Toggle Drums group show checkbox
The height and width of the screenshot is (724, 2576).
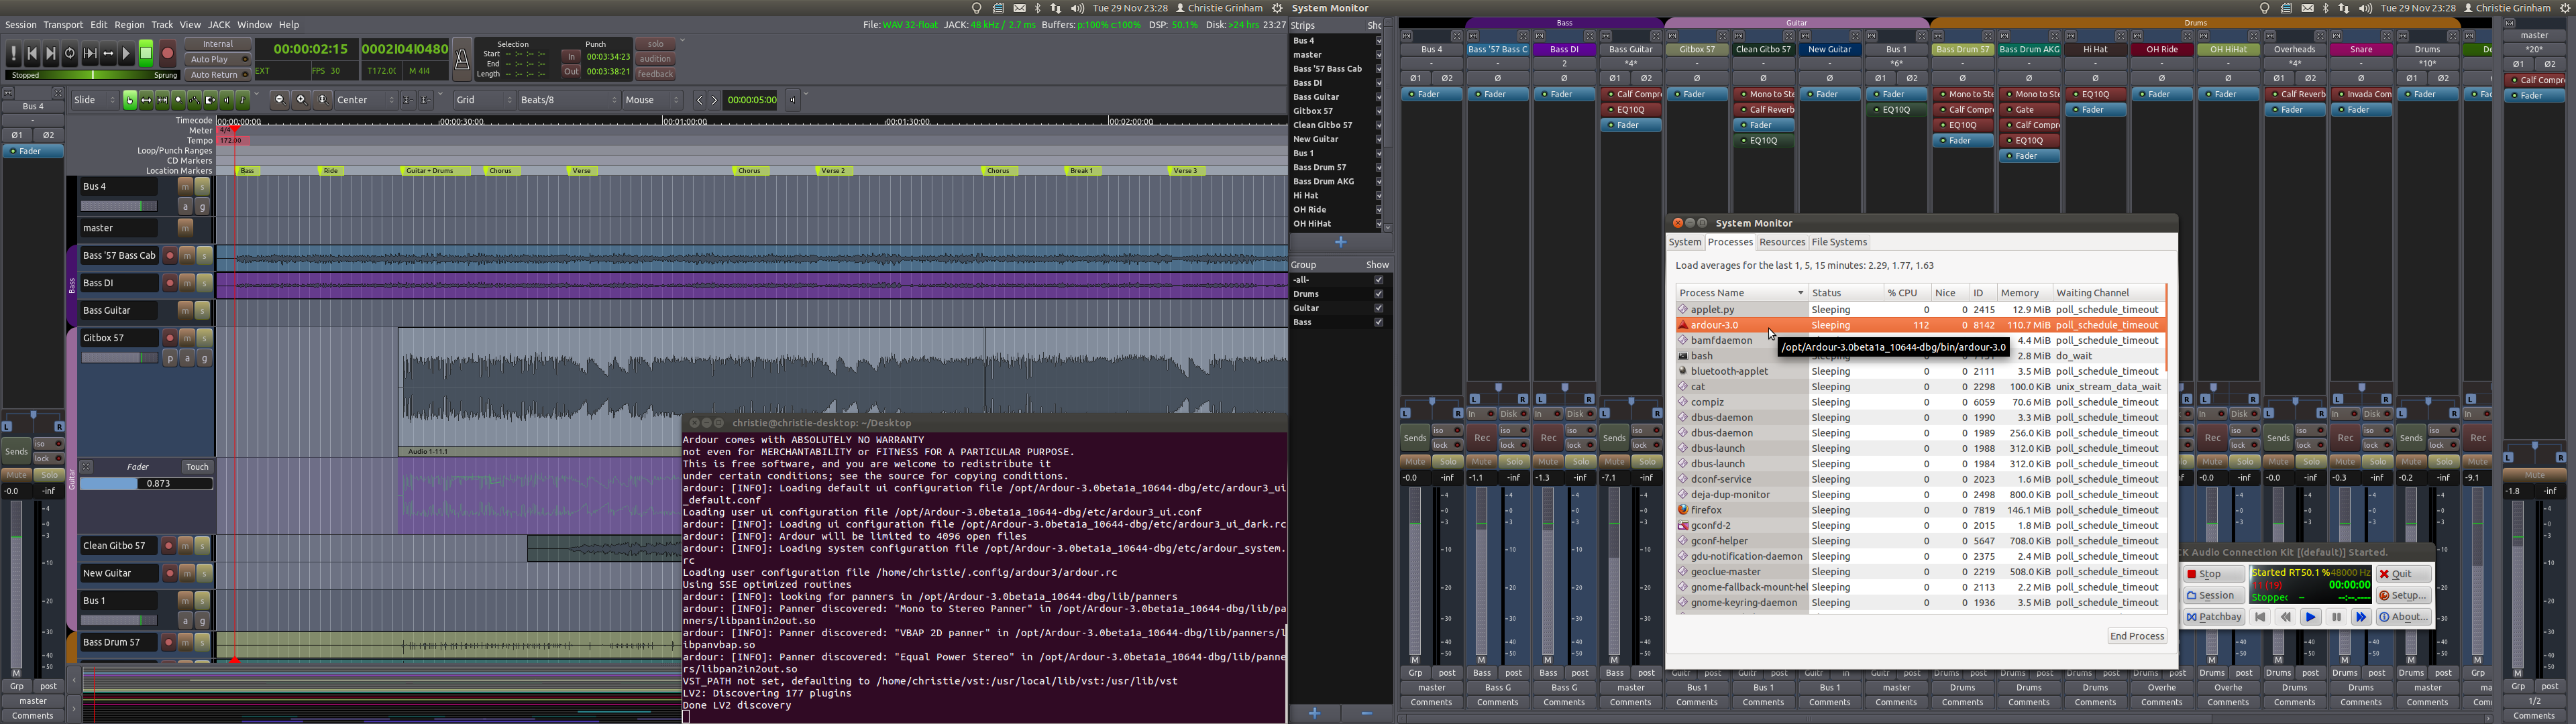[1378, 294]
